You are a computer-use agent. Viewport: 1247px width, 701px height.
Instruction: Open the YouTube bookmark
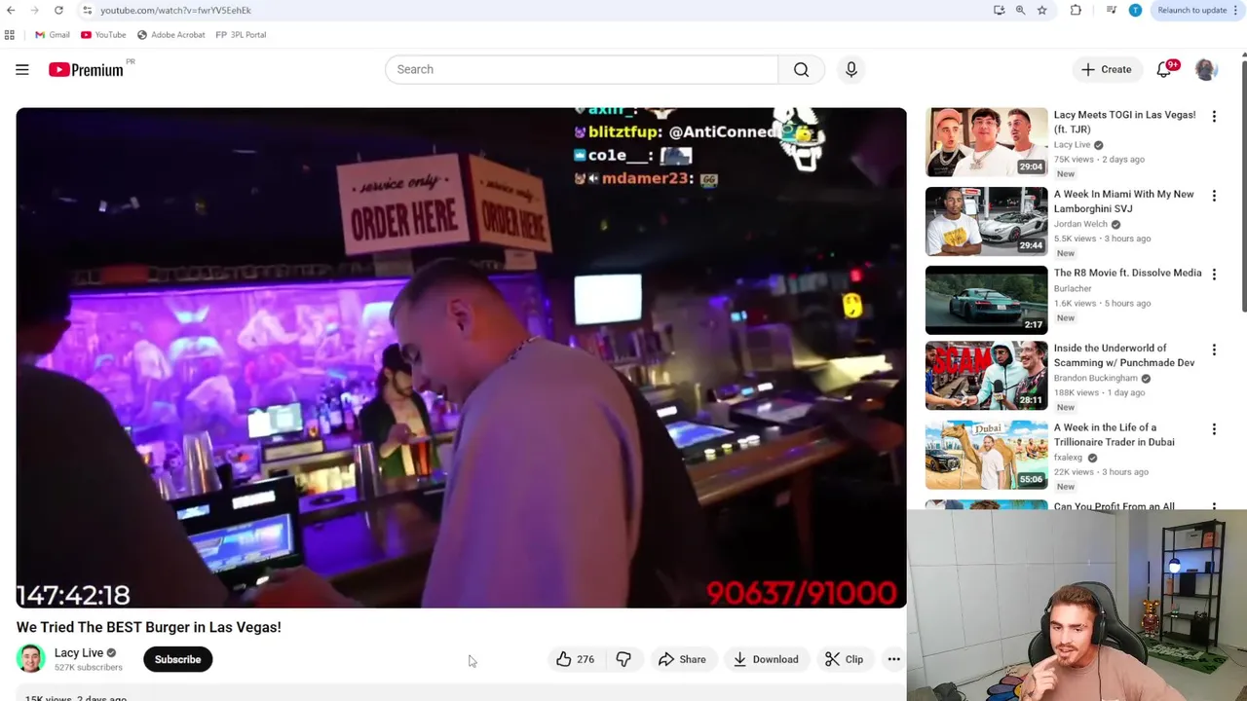103,35
